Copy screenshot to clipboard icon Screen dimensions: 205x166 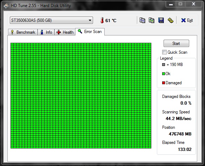152,20
